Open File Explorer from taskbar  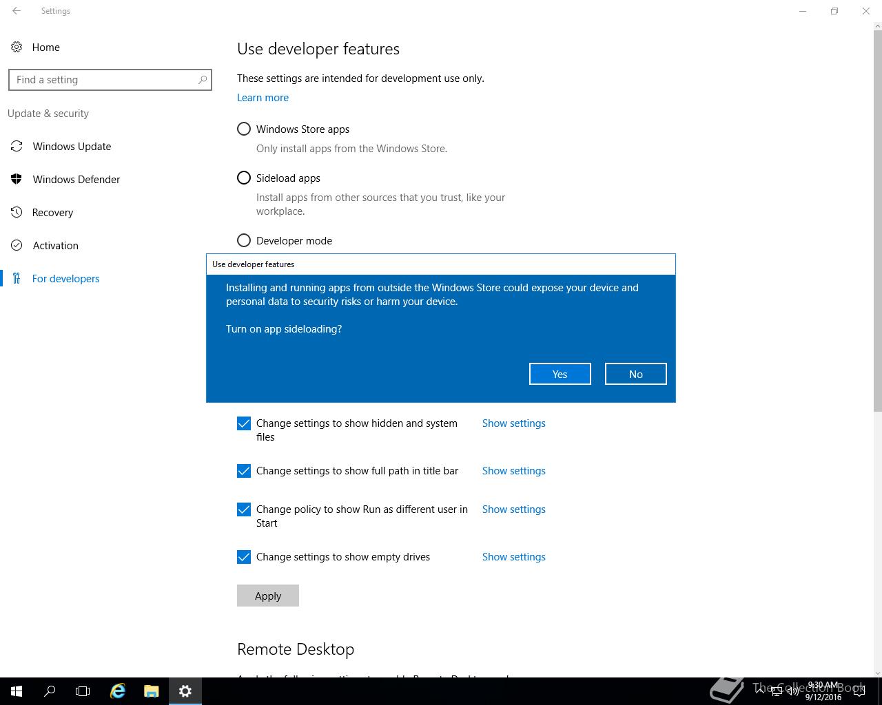tap(151, 691)
